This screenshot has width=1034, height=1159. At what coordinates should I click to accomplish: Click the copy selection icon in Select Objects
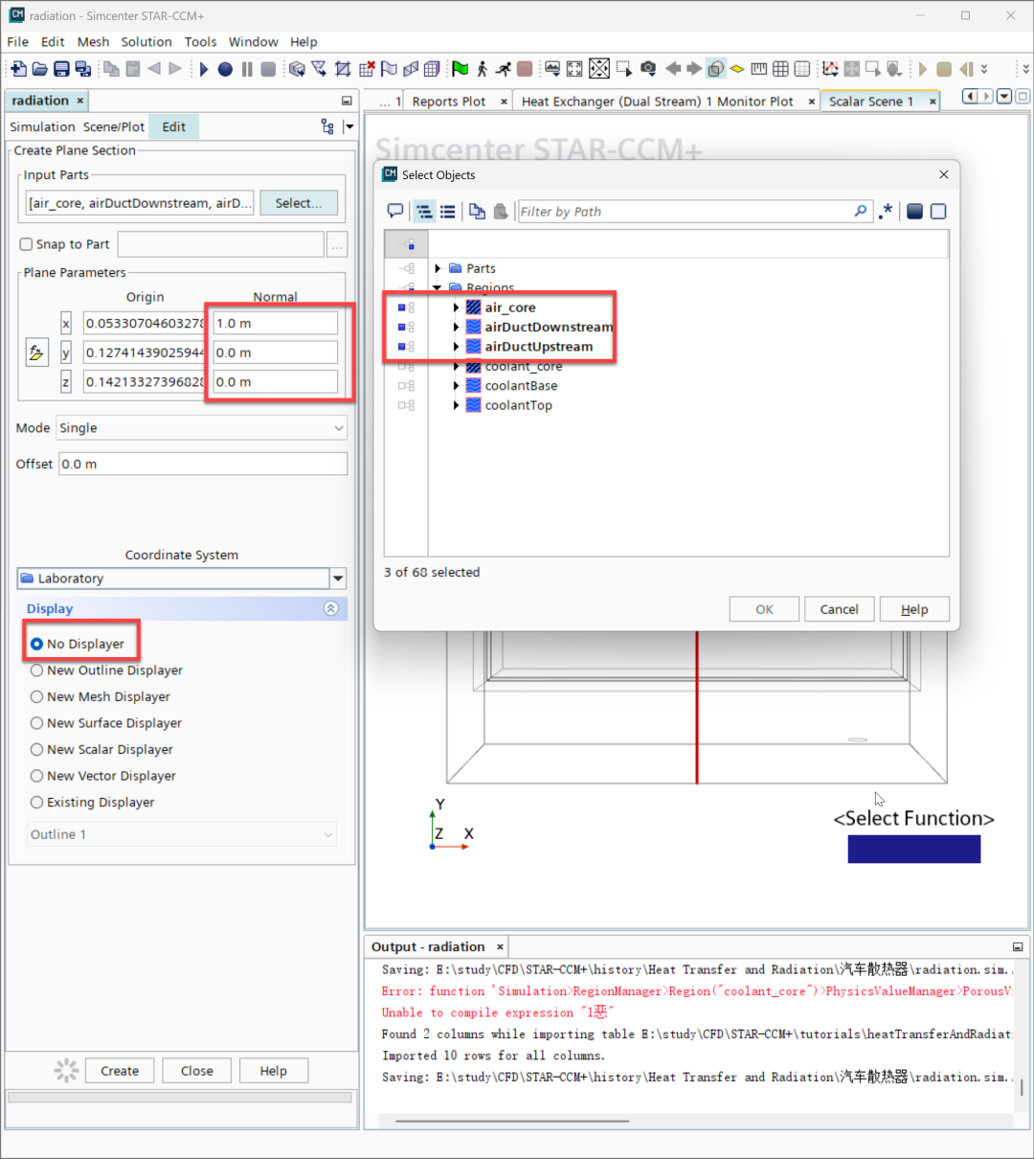pyautogui.click(x=477, y=212)
